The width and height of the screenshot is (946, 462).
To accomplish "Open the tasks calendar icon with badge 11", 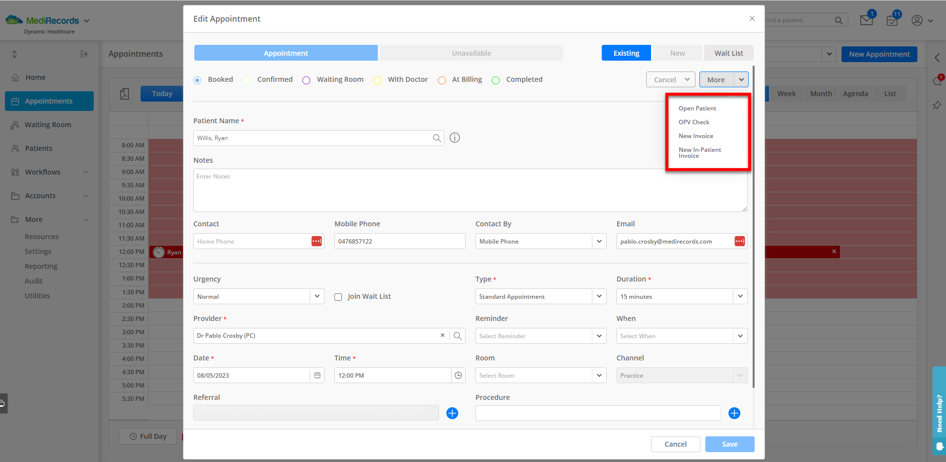I will coord(892,20).
